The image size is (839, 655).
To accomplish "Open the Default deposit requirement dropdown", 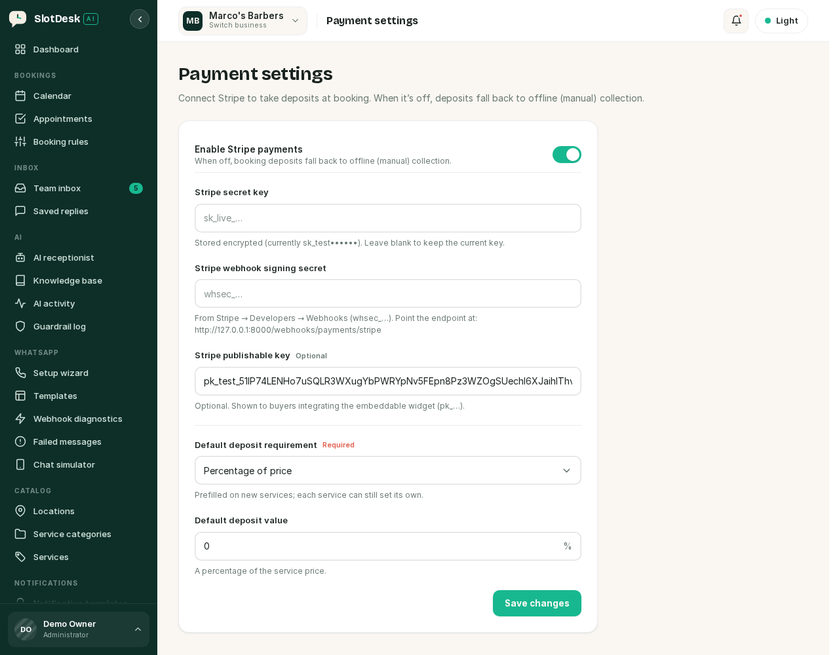I will [x=388, y=470].
